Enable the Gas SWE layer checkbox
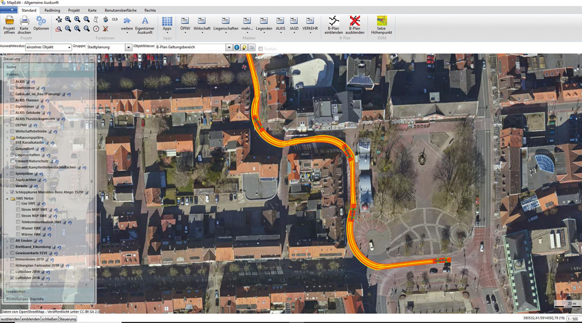 pos(18,203)
